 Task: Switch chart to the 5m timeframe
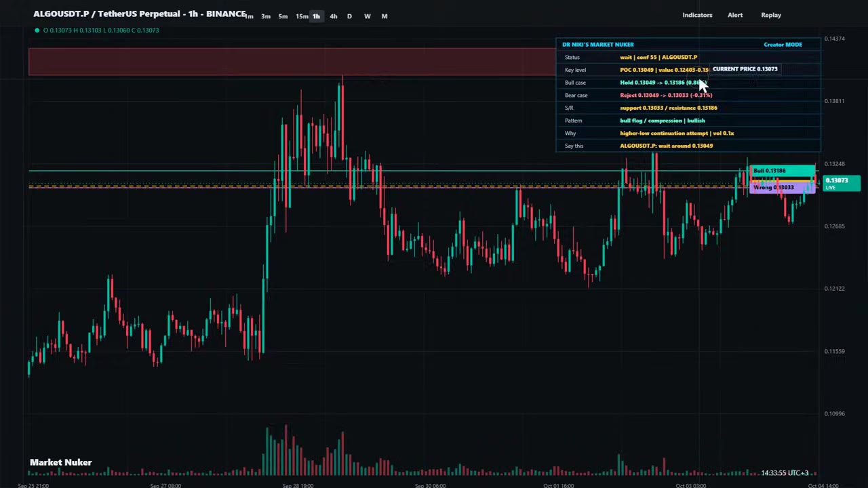tap(283, 16)
